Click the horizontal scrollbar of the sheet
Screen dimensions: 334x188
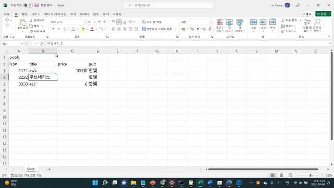[x=263, y=169]
